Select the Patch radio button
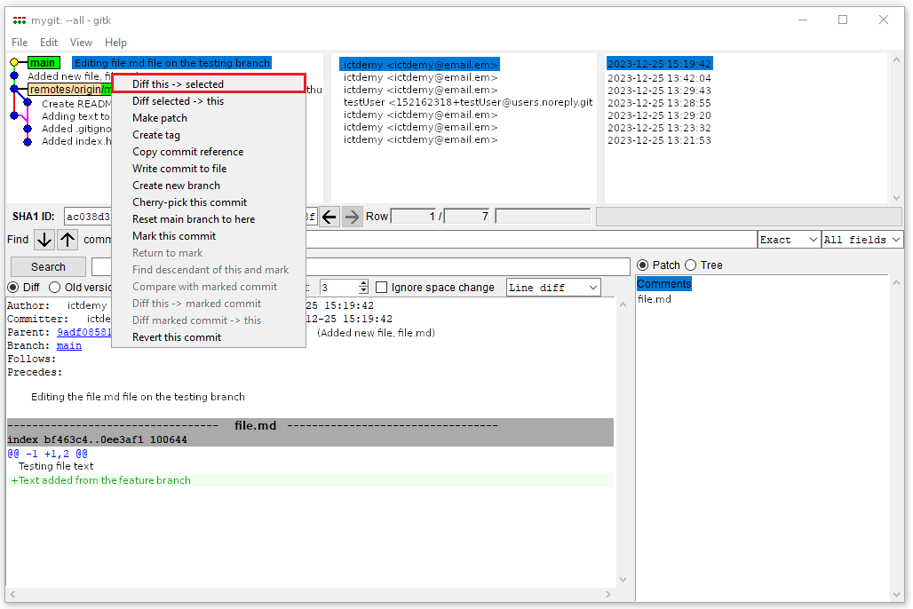The image size is (913, 609). [x=643, y=265]
